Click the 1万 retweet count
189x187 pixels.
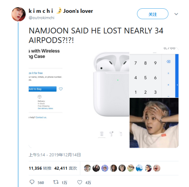pos(64,182)
